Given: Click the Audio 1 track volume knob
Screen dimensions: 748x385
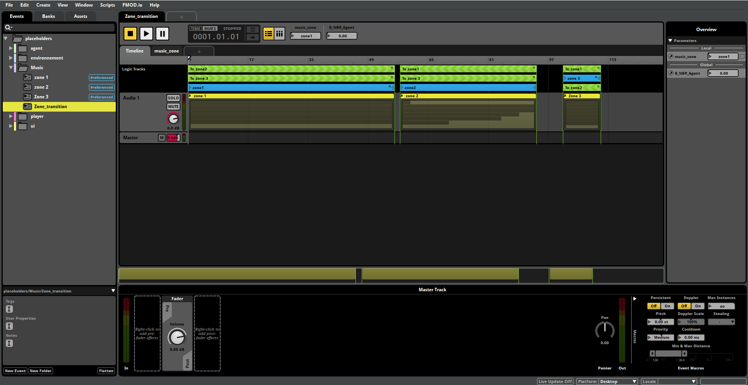Looking at the screenshot, I should (x=173, y=119).
